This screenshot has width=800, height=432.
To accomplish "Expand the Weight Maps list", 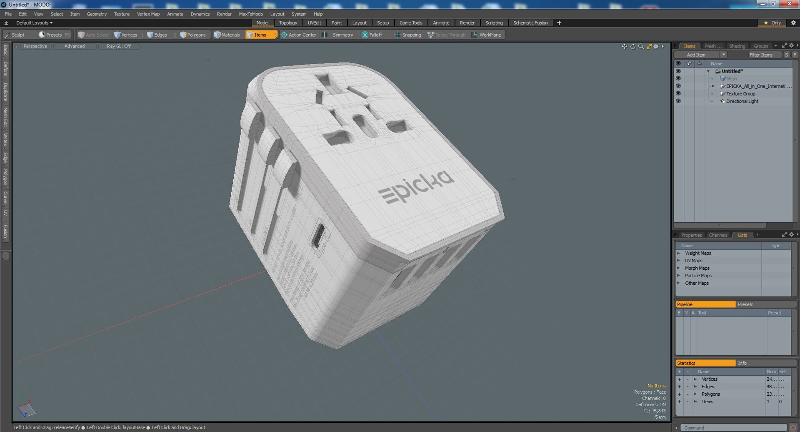I will [678, 253].
